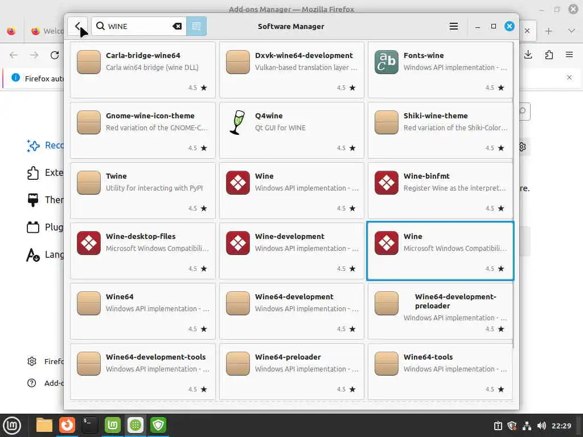This screenshot has width=583, height=437.
Task: Open highlighted Wine Microsoft Windows Compatibility icon
Action: coord(387,243)
